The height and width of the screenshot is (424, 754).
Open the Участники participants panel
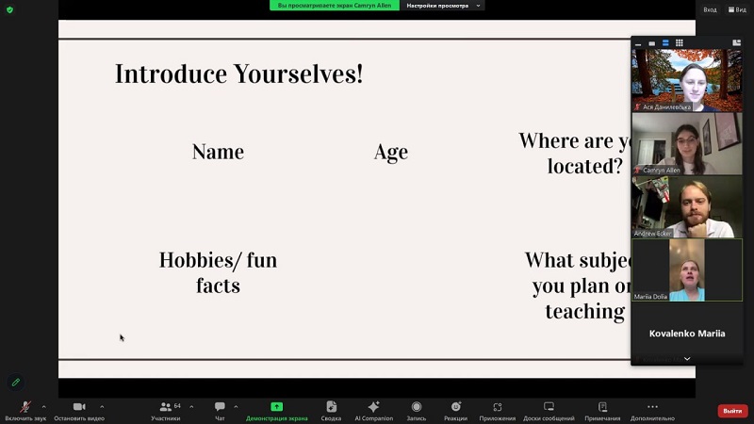click(166, 412)
